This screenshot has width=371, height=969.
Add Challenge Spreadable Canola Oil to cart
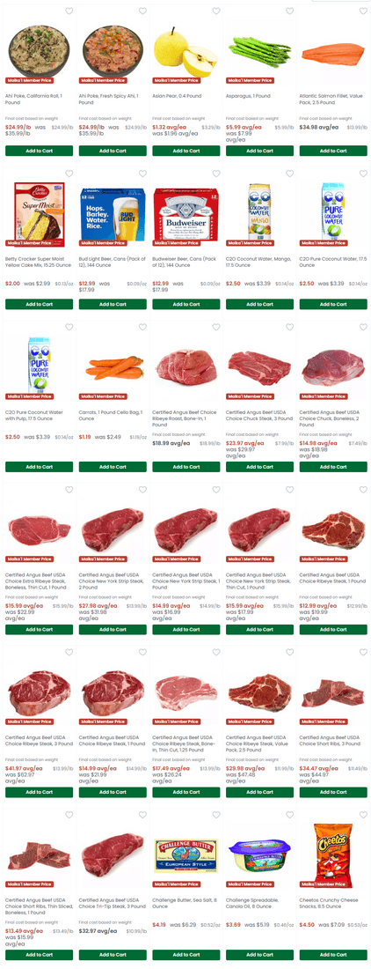coord(259,955)
